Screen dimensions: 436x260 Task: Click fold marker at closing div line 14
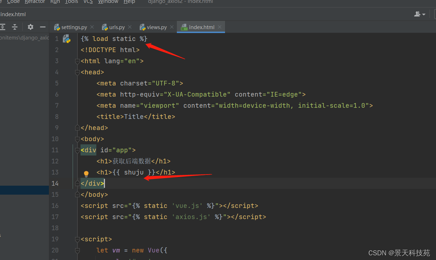click(x=77, y=184)
